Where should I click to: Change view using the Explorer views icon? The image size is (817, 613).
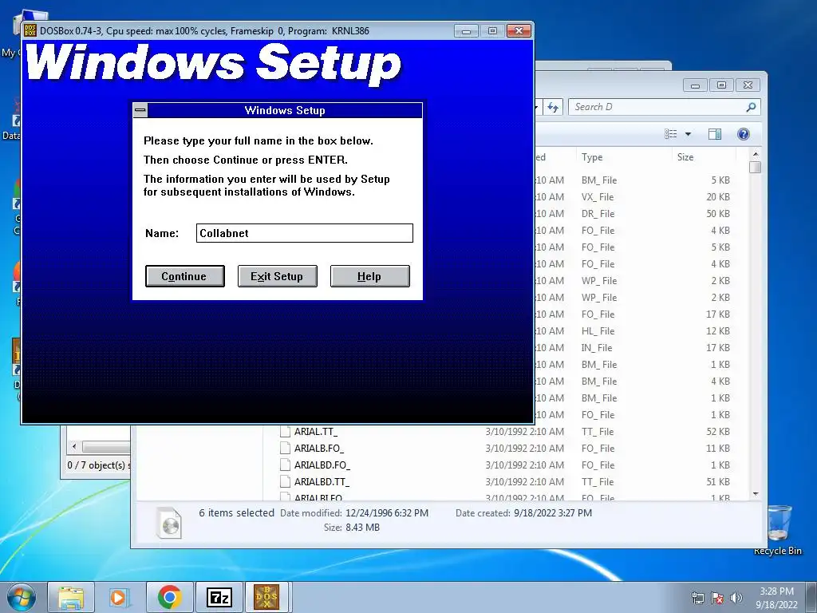coord(670,134)
